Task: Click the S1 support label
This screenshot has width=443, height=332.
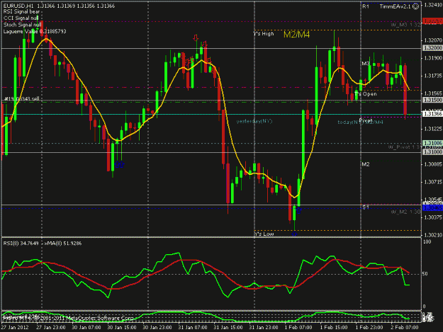Action: [x=366, y=207]
